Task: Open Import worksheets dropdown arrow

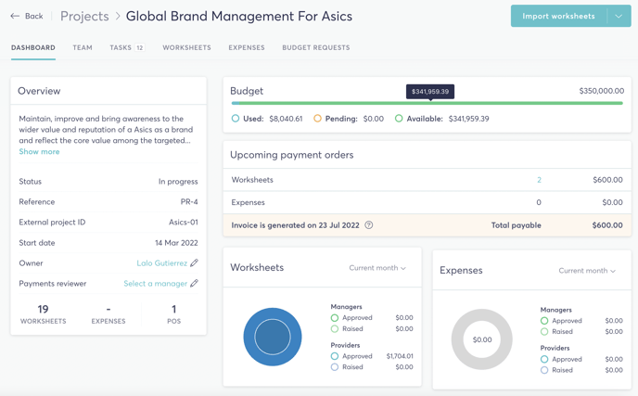Action: coord(619,17)
